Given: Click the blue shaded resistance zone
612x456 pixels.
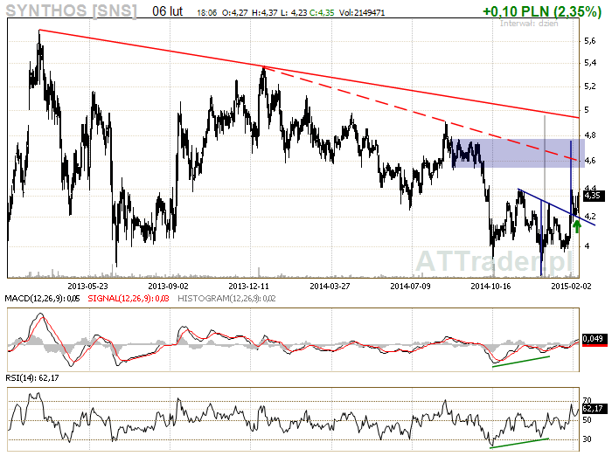Looking at the screenshot, I should tap(518, 153).
